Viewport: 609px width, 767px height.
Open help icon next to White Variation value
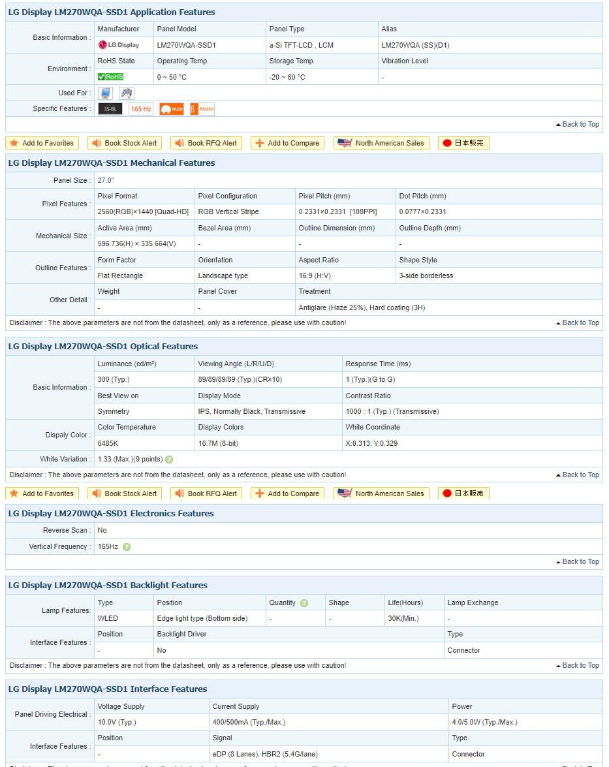169,460
